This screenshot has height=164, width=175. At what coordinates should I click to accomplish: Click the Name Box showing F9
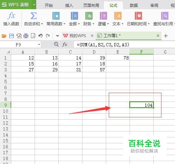click(18, 45)
